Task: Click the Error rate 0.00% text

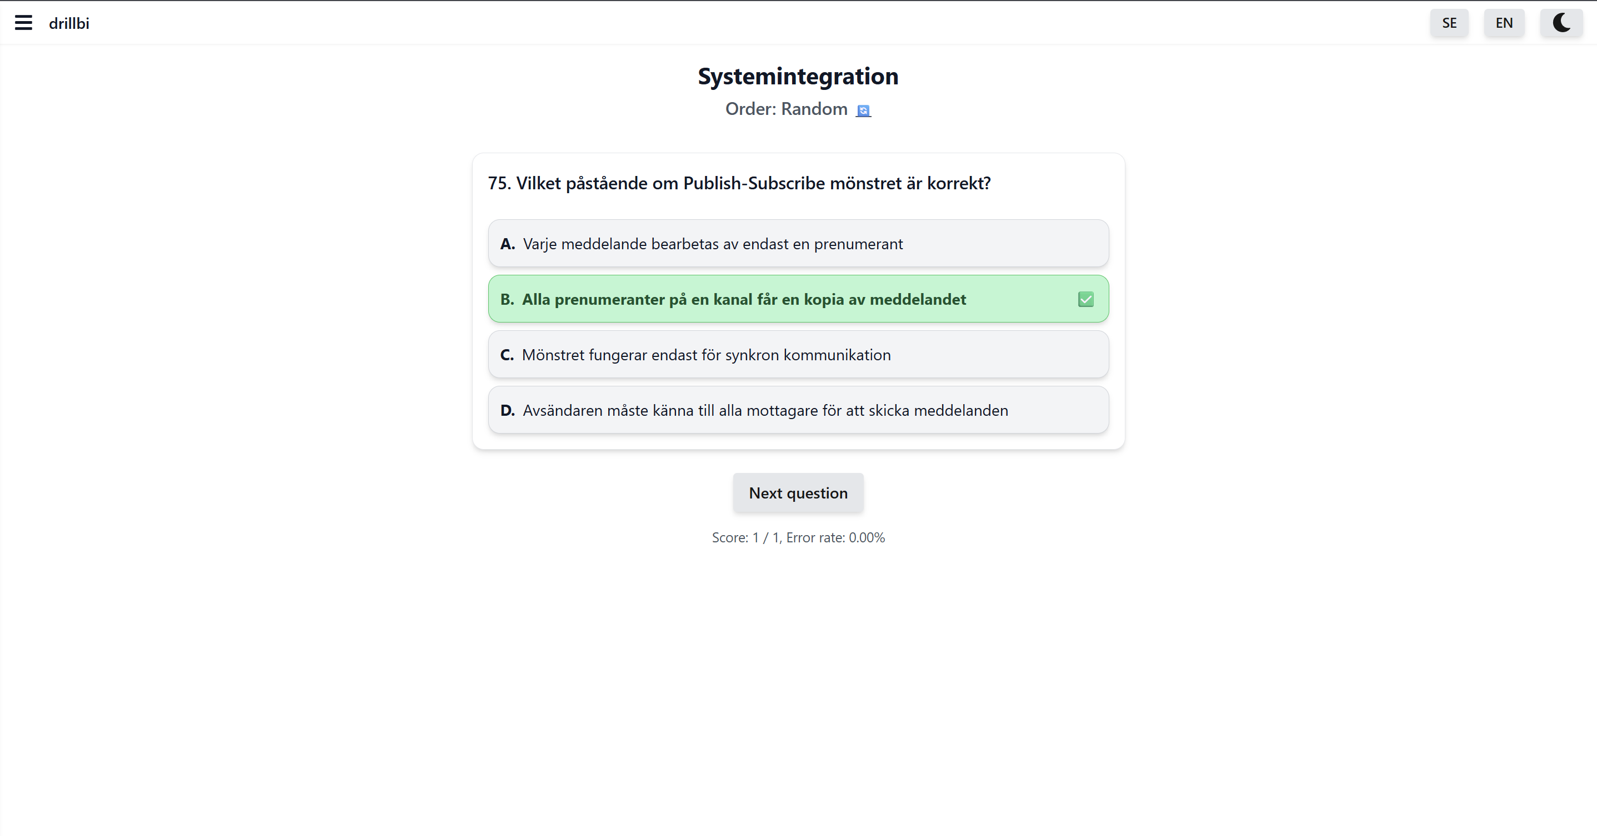Action: [835, 537]
